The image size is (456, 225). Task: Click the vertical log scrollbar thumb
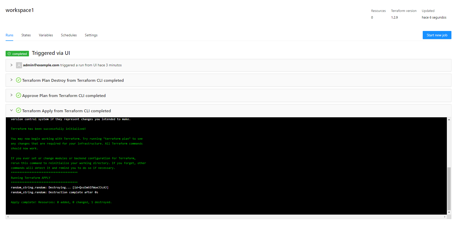[x=449, y=189]
